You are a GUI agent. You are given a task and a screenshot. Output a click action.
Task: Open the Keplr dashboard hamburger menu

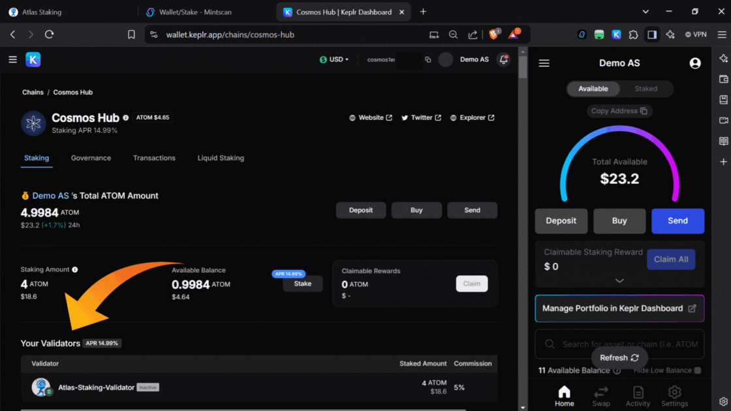click(x=12, y=59)
